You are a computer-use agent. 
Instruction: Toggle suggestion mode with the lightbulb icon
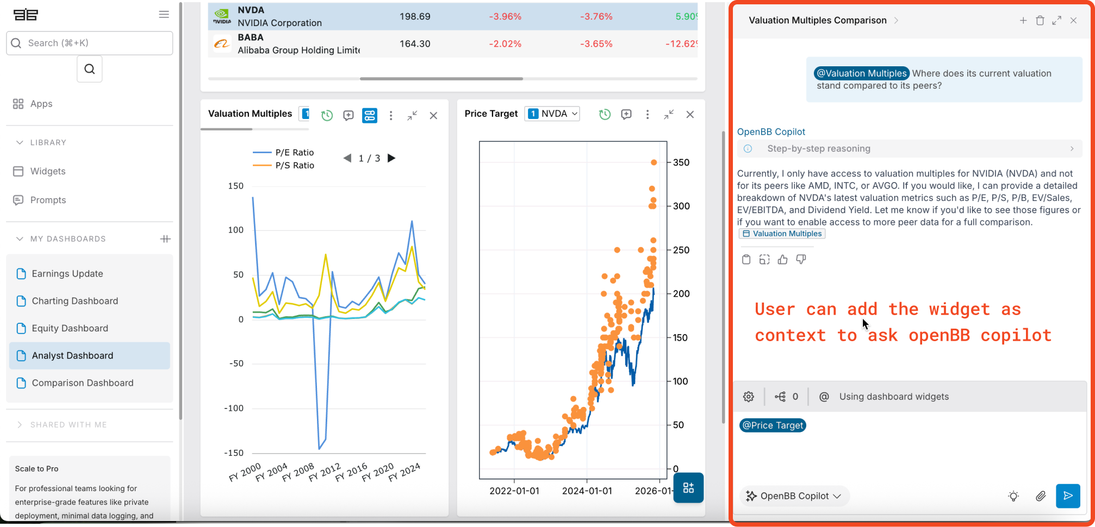pyautogui.click(x=1013, y=496)
